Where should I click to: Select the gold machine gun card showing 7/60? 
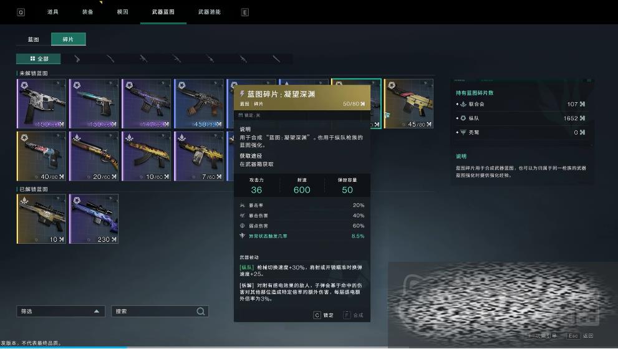pos(199,156)
